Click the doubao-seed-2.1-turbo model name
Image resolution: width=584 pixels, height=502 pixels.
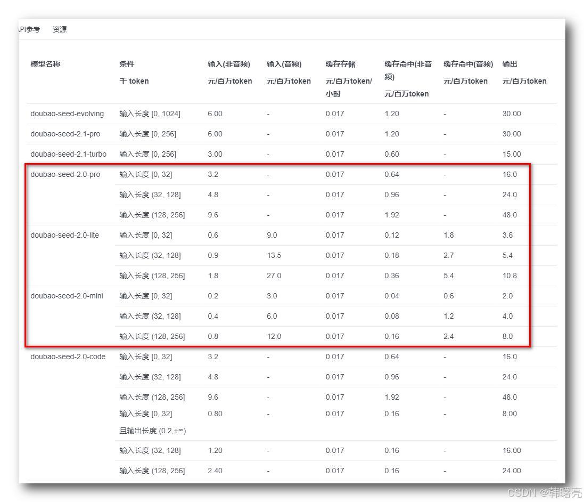click(69, 154)
